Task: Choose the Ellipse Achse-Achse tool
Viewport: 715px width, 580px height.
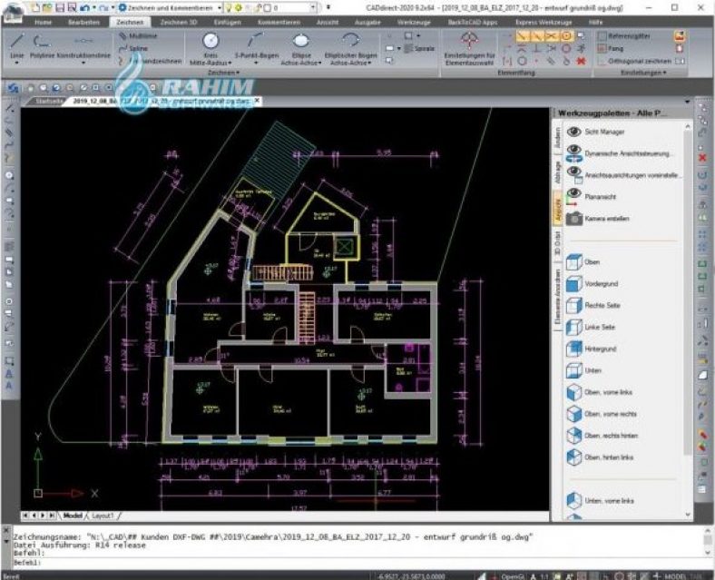Action: coord(300,47)
